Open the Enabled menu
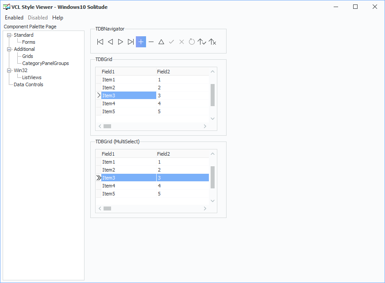This screenshot has width=385, height=283. click(x=14, y=18)
